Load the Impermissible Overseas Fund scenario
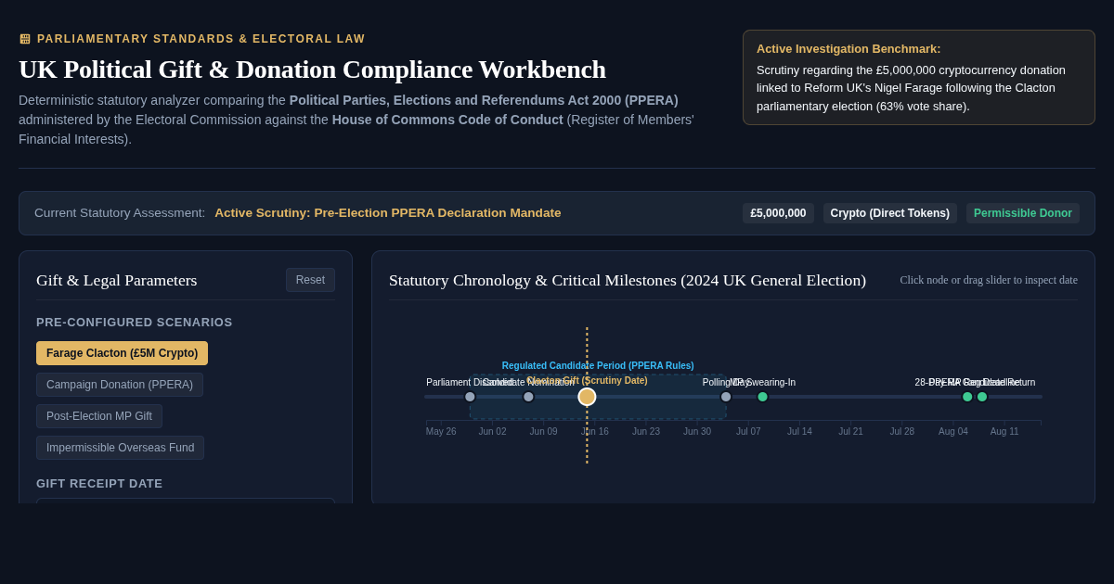This screenshot has height=584, width=1114. pos(120,448)
